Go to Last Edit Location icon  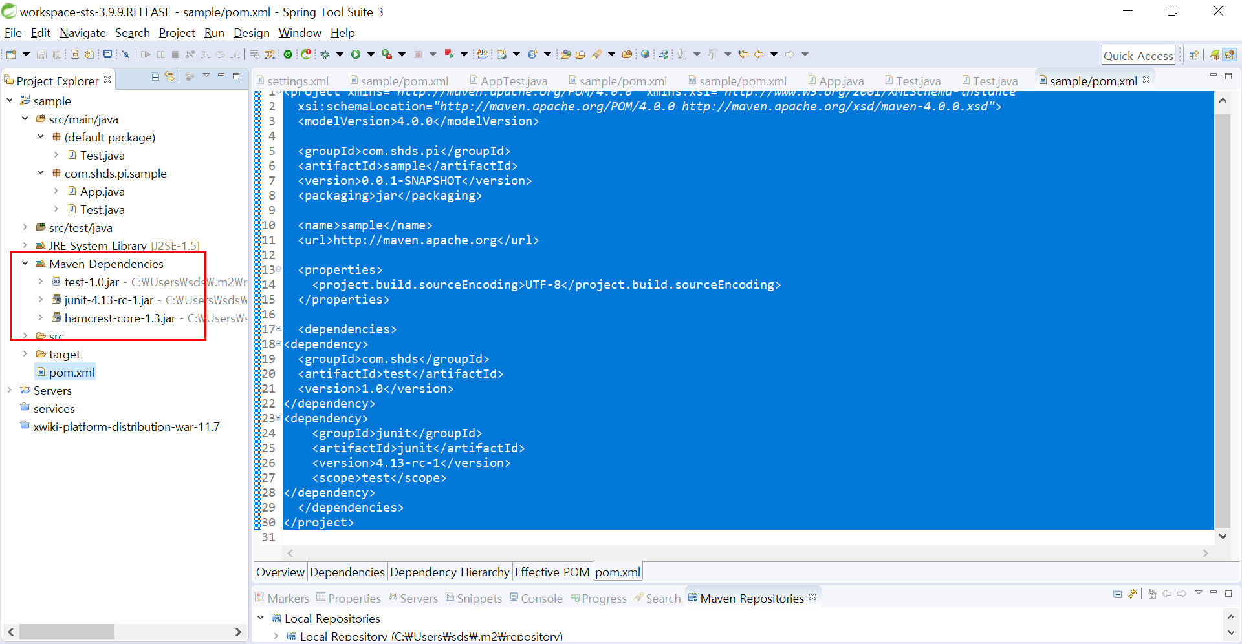coord(743,54)
